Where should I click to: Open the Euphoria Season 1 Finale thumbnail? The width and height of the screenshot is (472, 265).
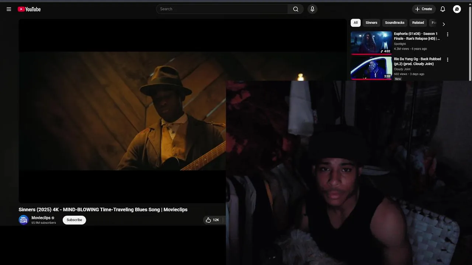pyautogui.click(x=371, y=43)
